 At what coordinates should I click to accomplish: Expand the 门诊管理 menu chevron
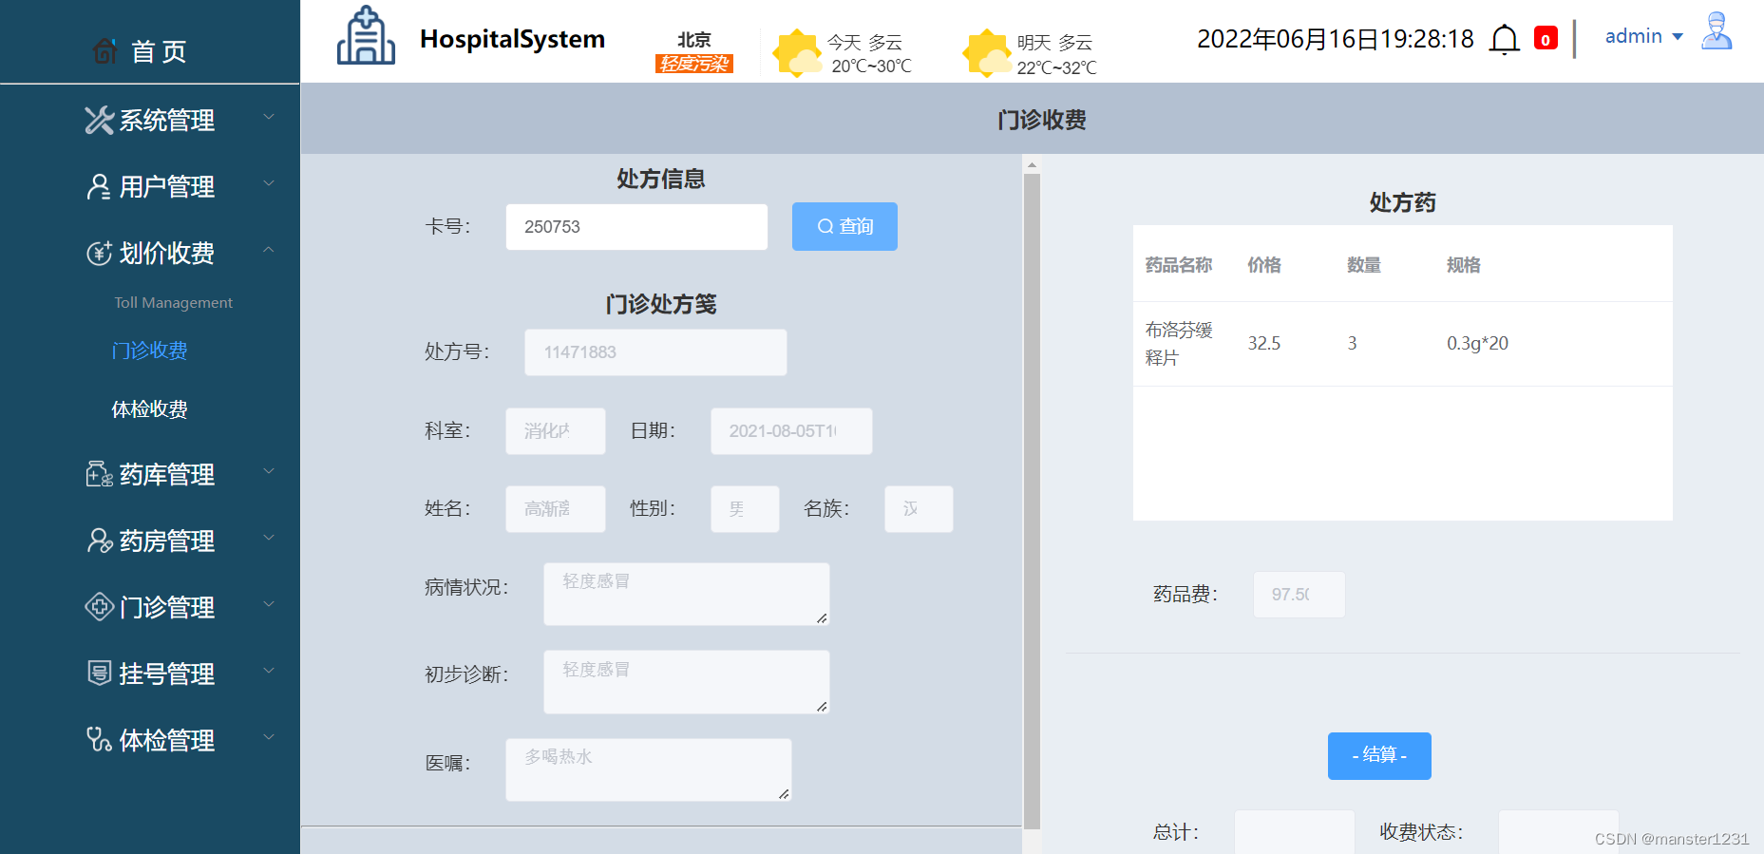click(x=269, y=604)
